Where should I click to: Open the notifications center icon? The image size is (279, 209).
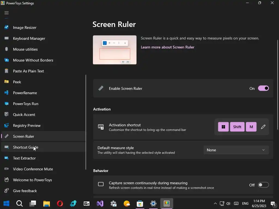[273, 204]
